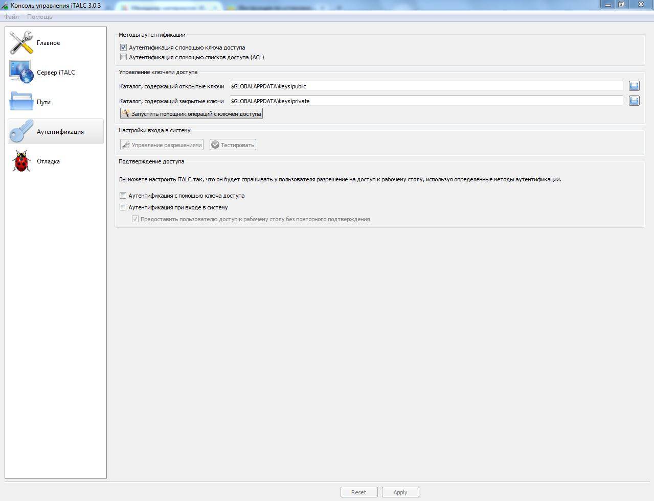Image resolution: width=654 pixels, height=501 pixels.
Task: Click the Apply button
Action: (x=400, y=492)
